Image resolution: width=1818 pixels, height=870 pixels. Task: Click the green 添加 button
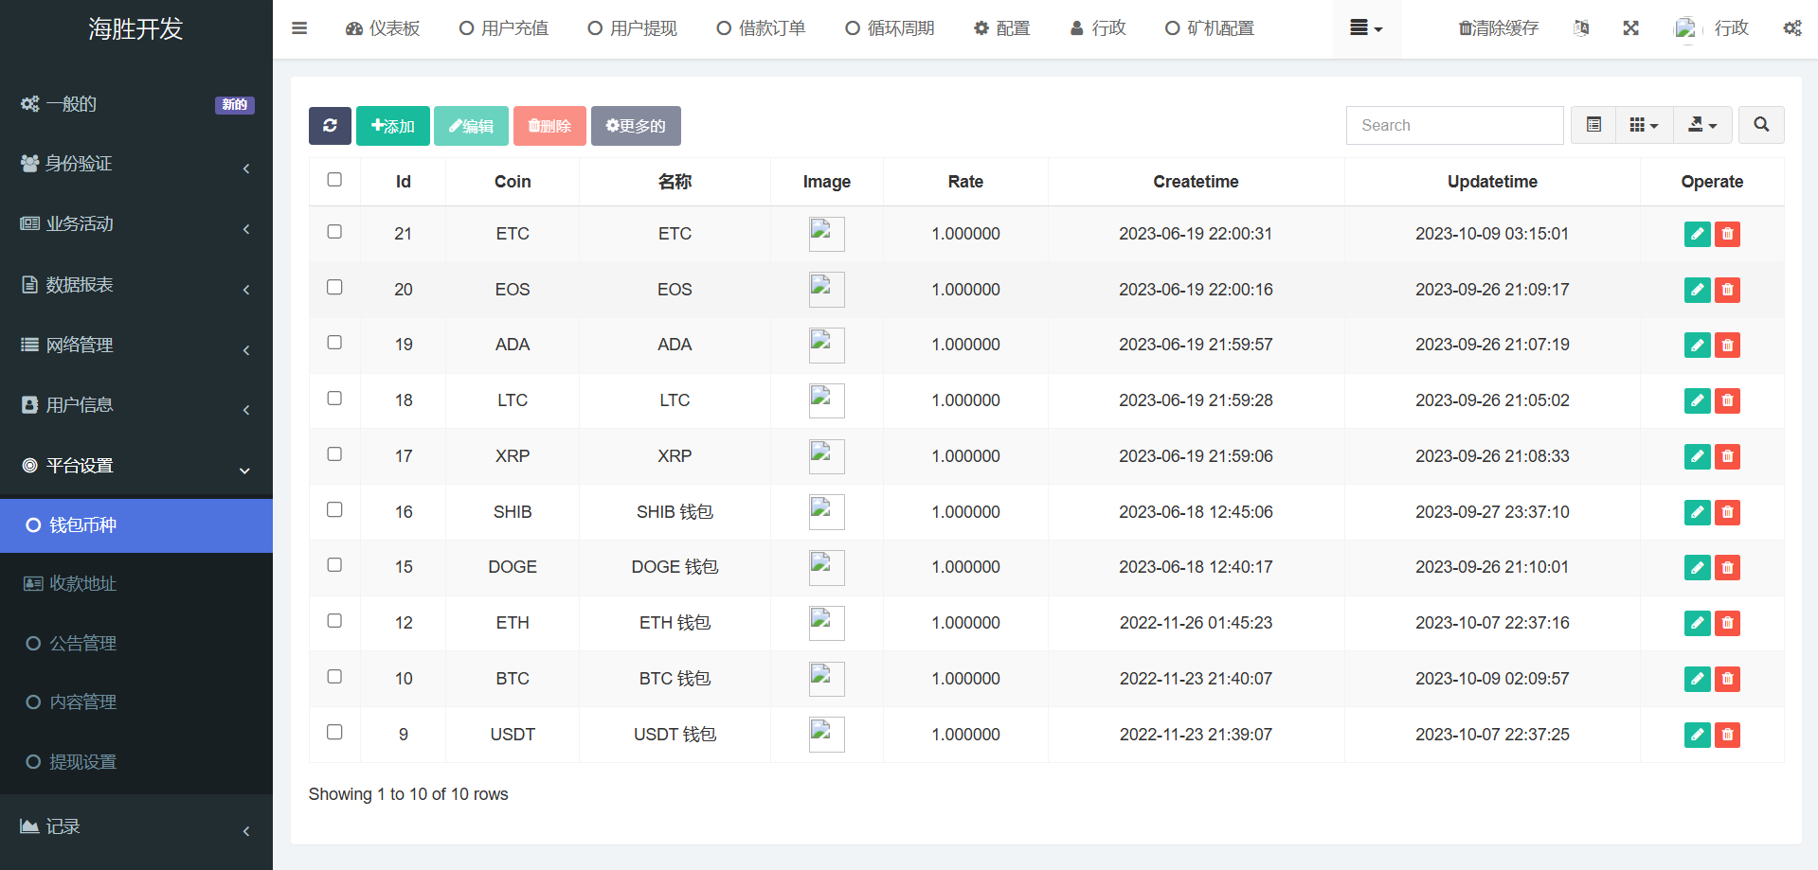click(x=392, y=126)
